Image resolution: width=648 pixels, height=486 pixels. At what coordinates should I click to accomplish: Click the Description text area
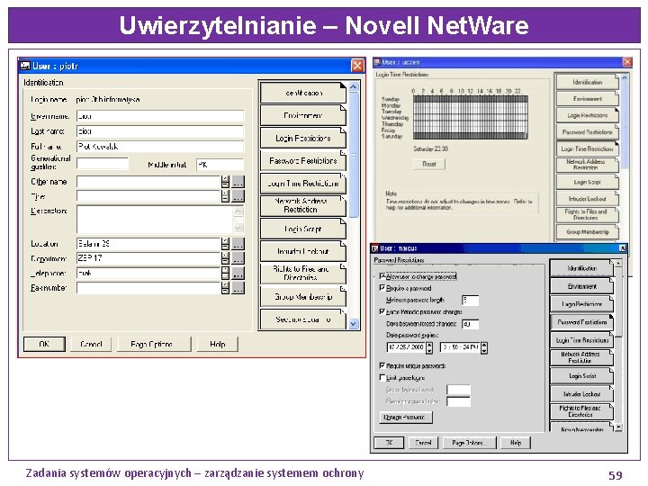click(157, 219)
